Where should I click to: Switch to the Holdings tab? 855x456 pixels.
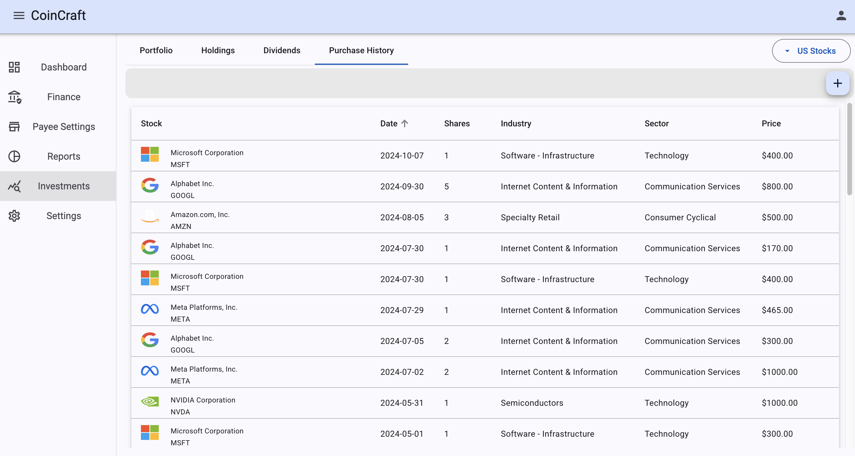218,51
